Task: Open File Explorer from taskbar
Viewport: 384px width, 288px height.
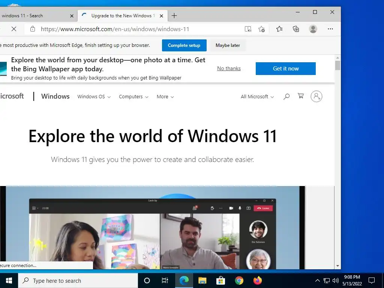Action: [202, 280]
